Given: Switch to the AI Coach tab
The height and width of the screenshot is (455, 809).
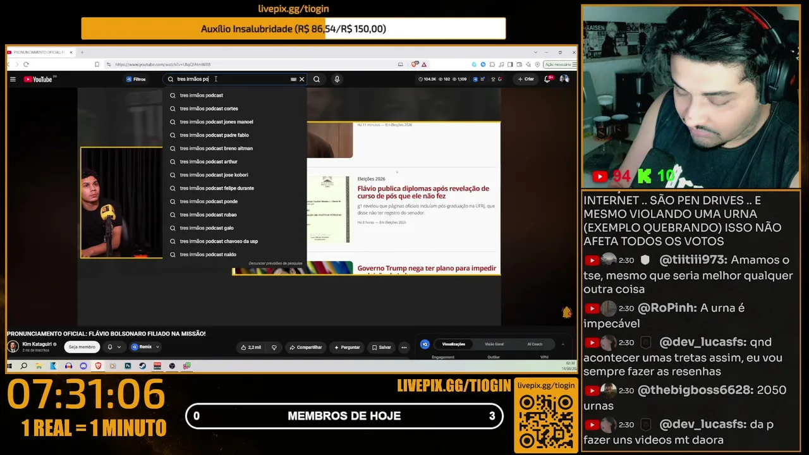Looking at the screenshot, I should pyautogui.click(x=535, y=344).
